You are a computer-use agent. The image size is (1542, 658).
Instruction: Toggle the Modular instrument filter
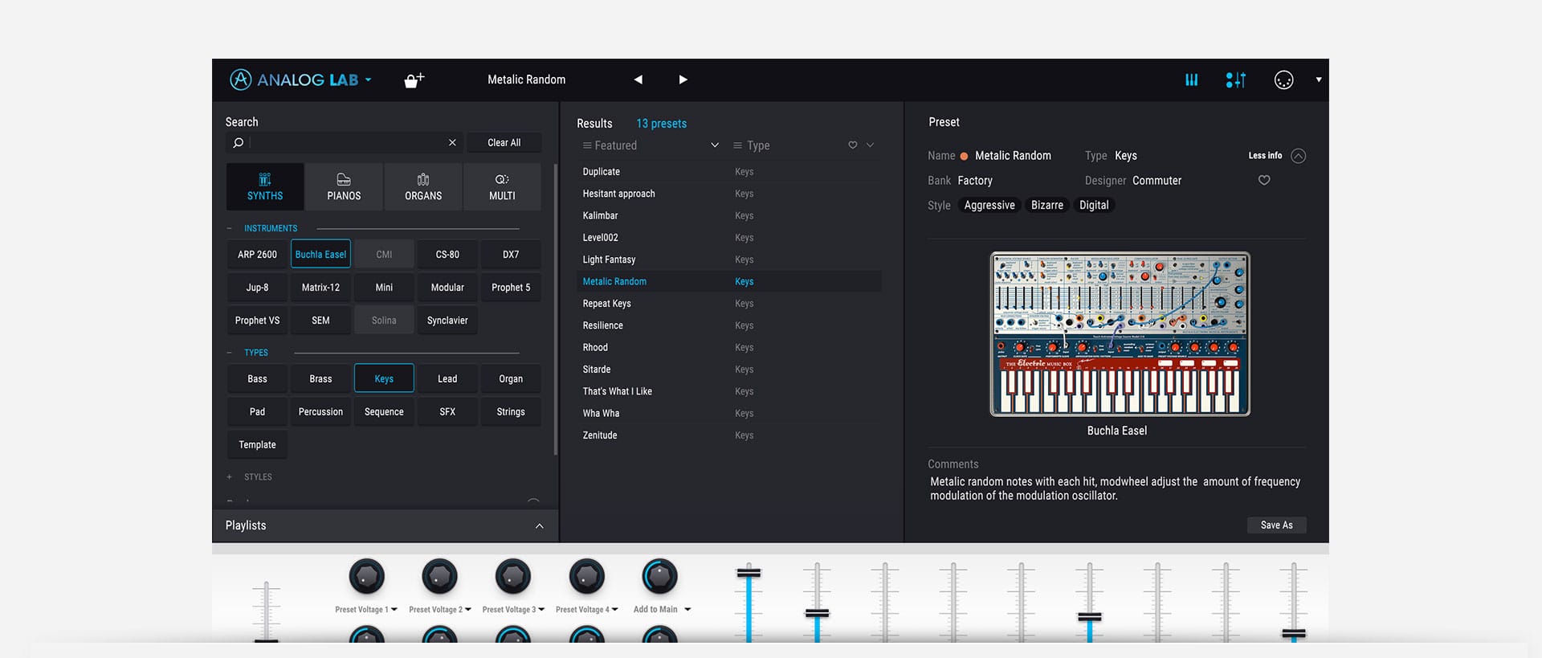coord(447,287)
